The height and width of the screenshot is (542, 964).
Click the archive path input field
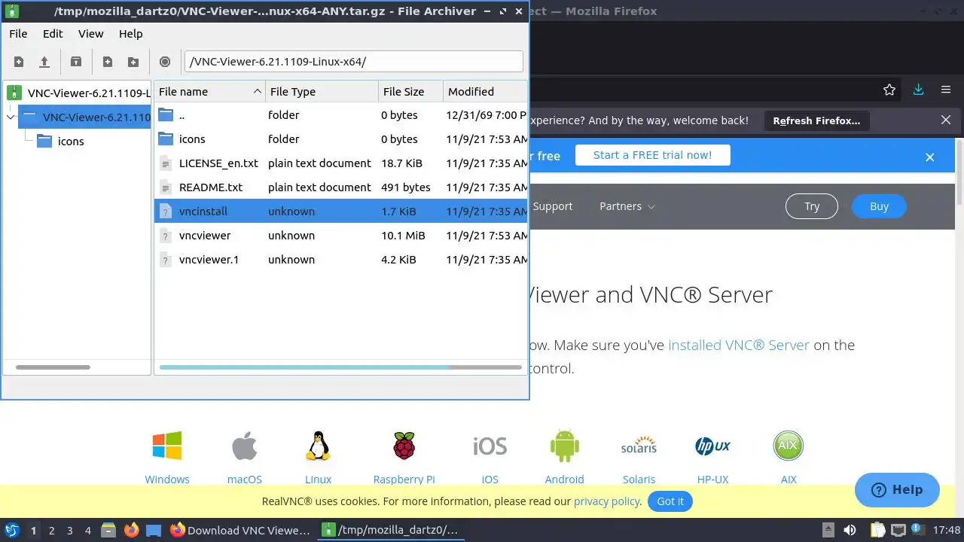point(353,62)
